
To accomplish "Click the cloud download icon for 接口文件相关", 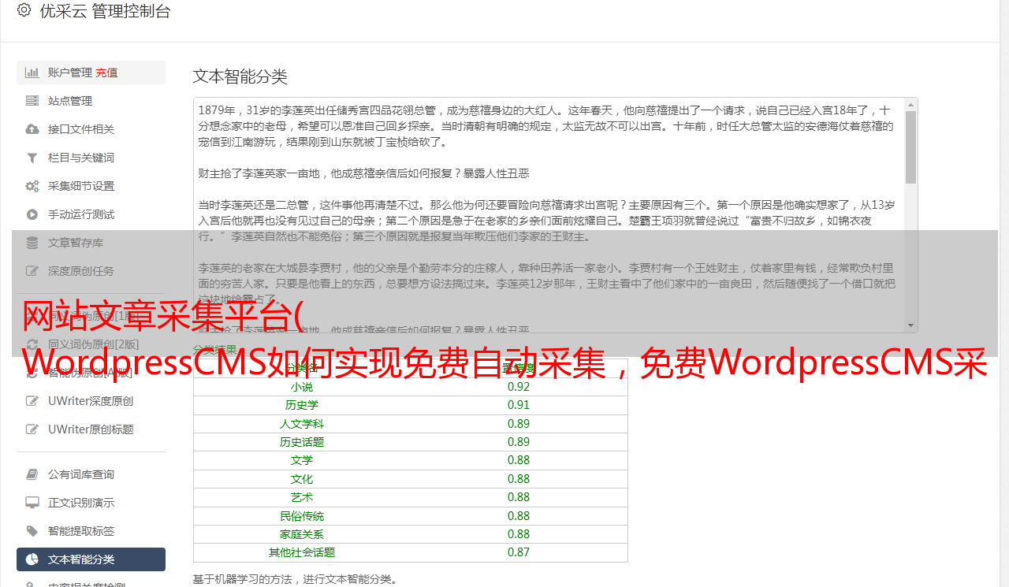I will pos(32,129).
